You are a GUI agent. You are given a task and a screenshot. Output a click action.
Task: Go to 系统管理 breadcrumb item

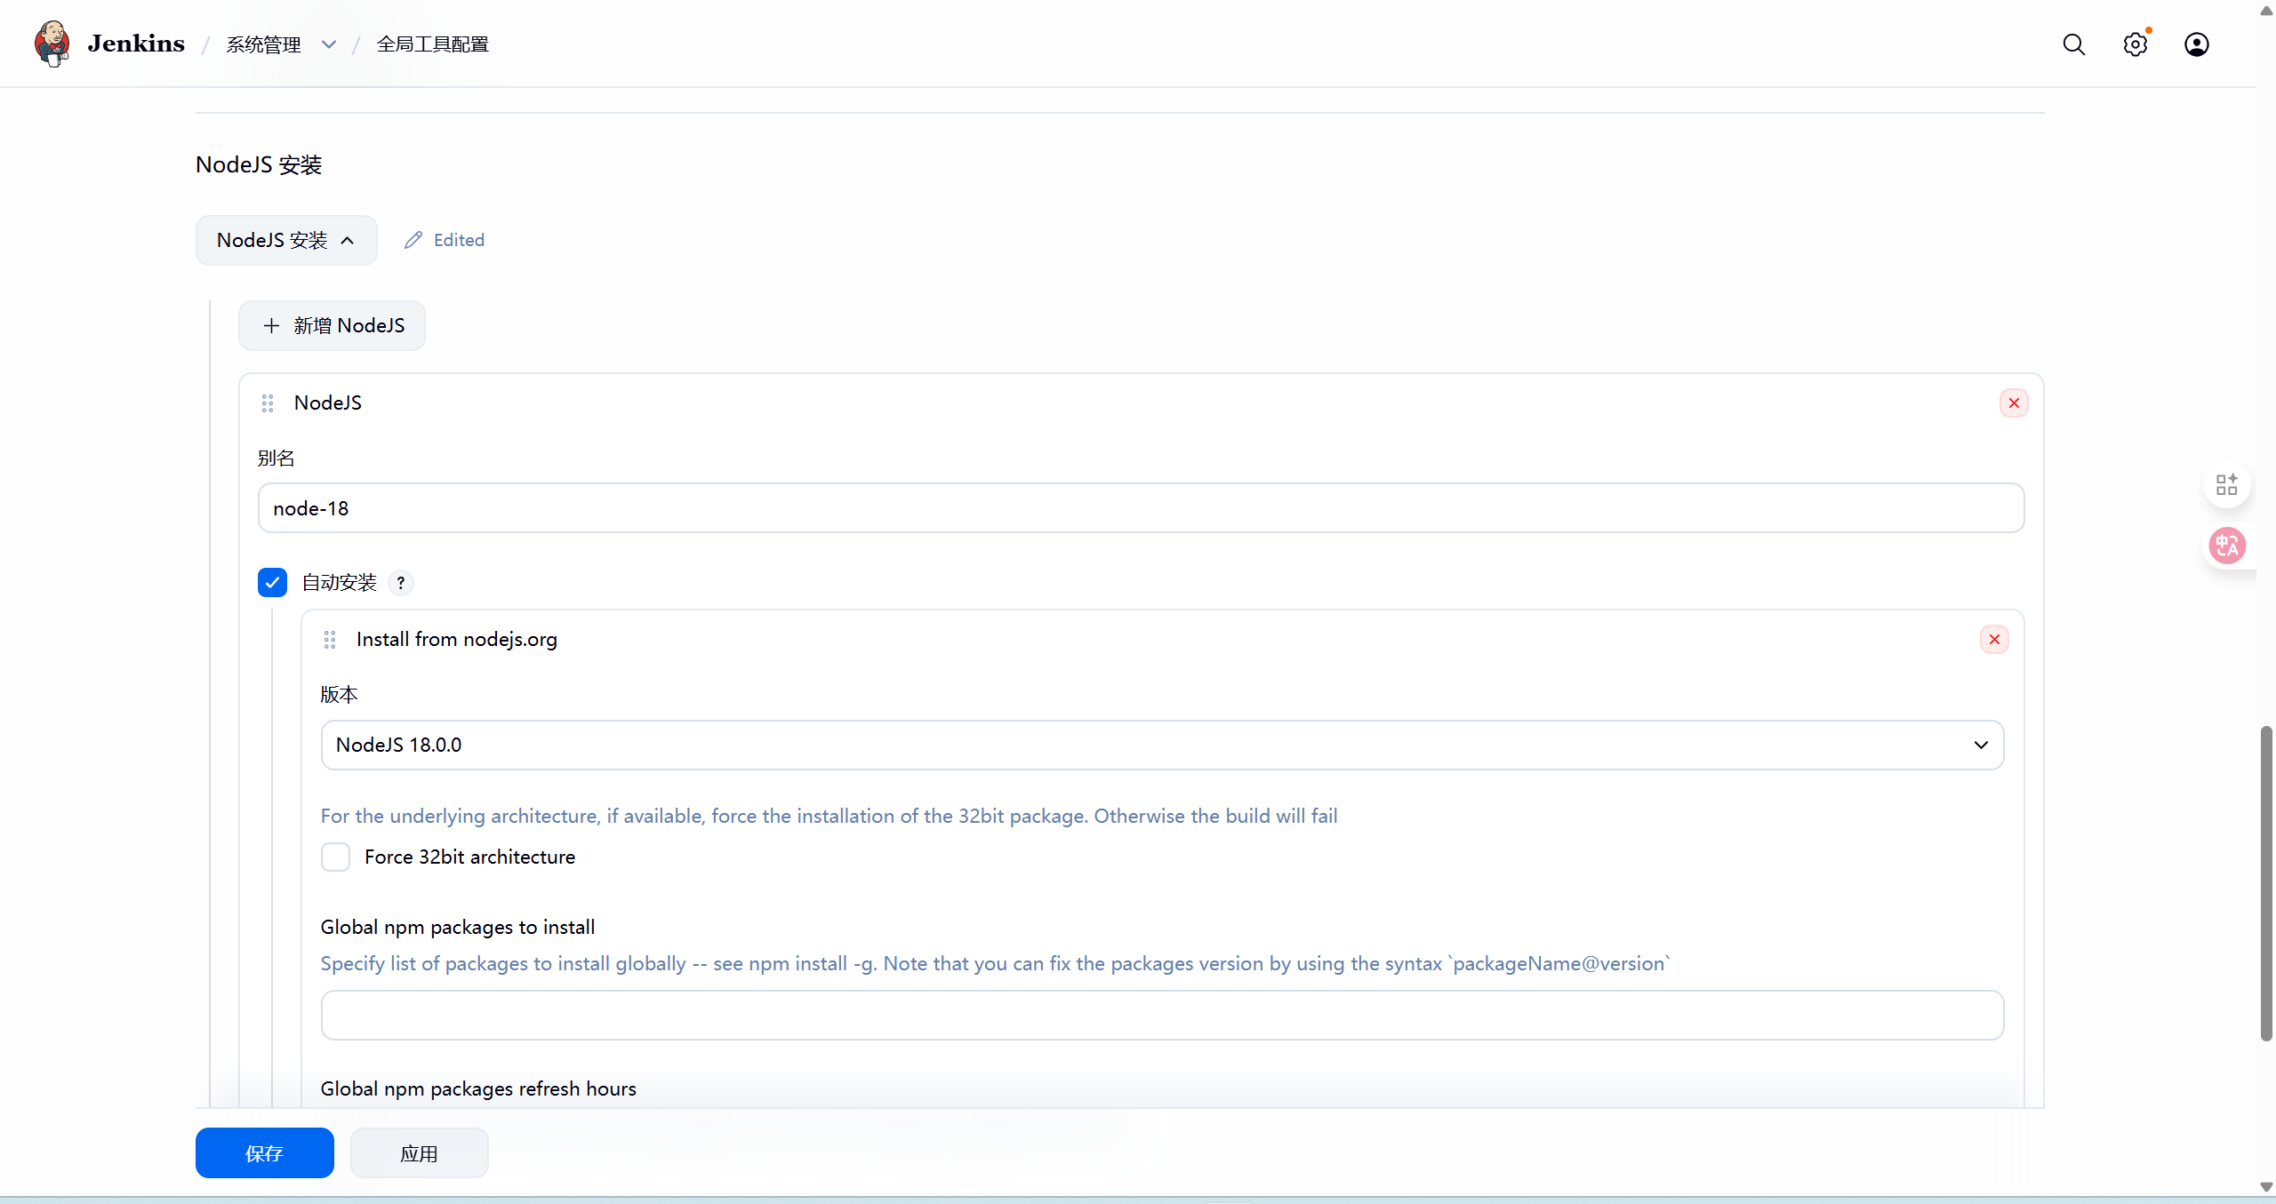(x=263, y=44)
